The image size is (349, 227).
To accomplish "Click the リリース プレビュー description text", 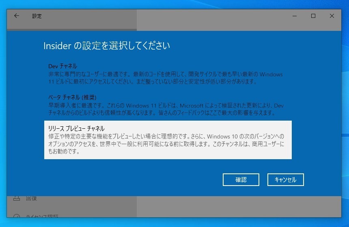I will (x=166, y=144).
